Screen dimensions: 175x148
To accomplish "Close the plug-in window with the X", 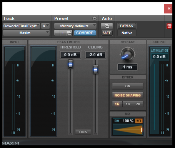I will (x=169, y=8).
